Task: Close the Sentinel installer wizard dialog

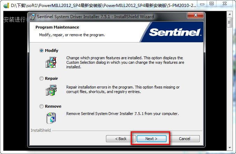Action: point(195,16)
